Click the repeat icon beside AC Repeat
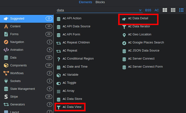186x113 pixels. tap(58, 51)
